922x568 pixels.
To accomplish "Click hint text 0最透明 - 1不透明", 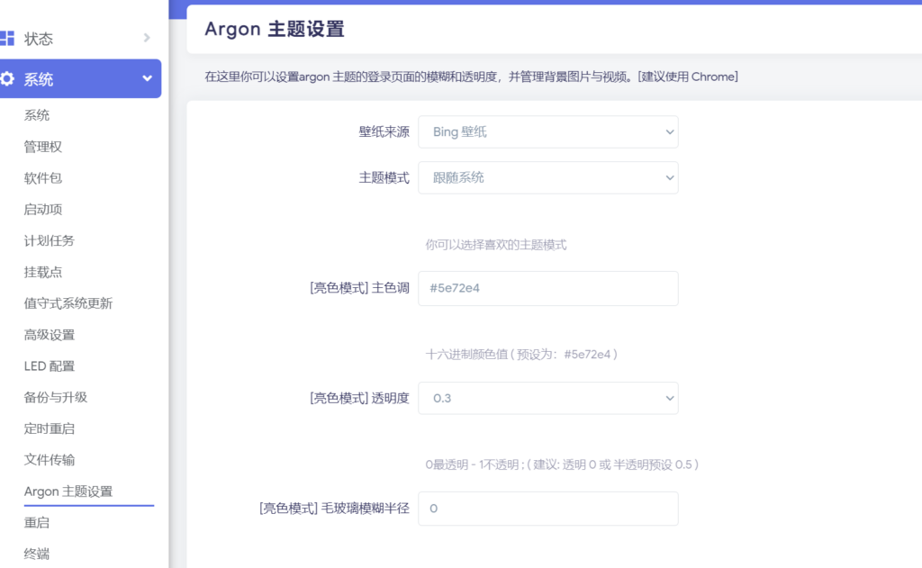I will pyautogui.click(x=562, y=464).
